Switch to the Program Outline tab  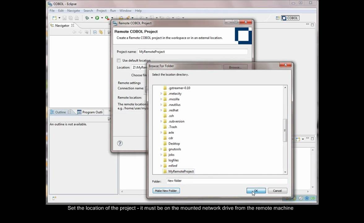(90, 112)
